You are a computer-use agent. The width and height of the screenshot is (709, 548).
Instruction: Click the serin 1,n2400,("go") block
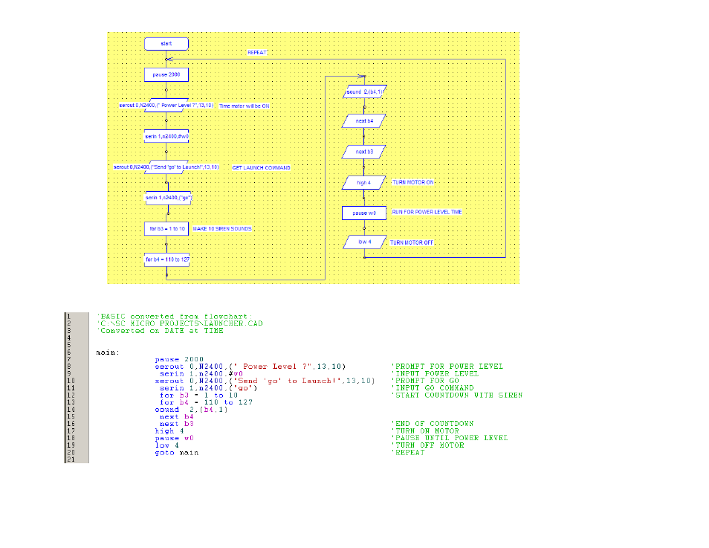(x=168, y=198)
